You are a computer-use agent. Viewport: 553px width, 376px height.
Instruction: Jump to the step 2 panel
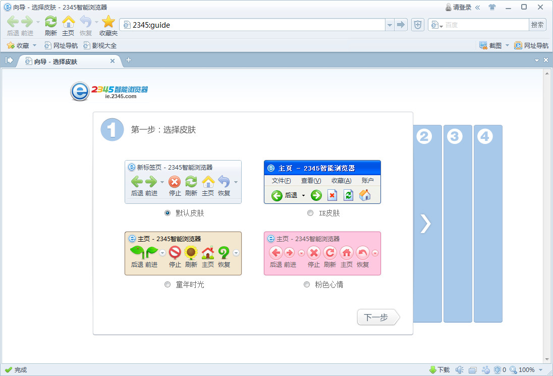(x=427, y=223)
